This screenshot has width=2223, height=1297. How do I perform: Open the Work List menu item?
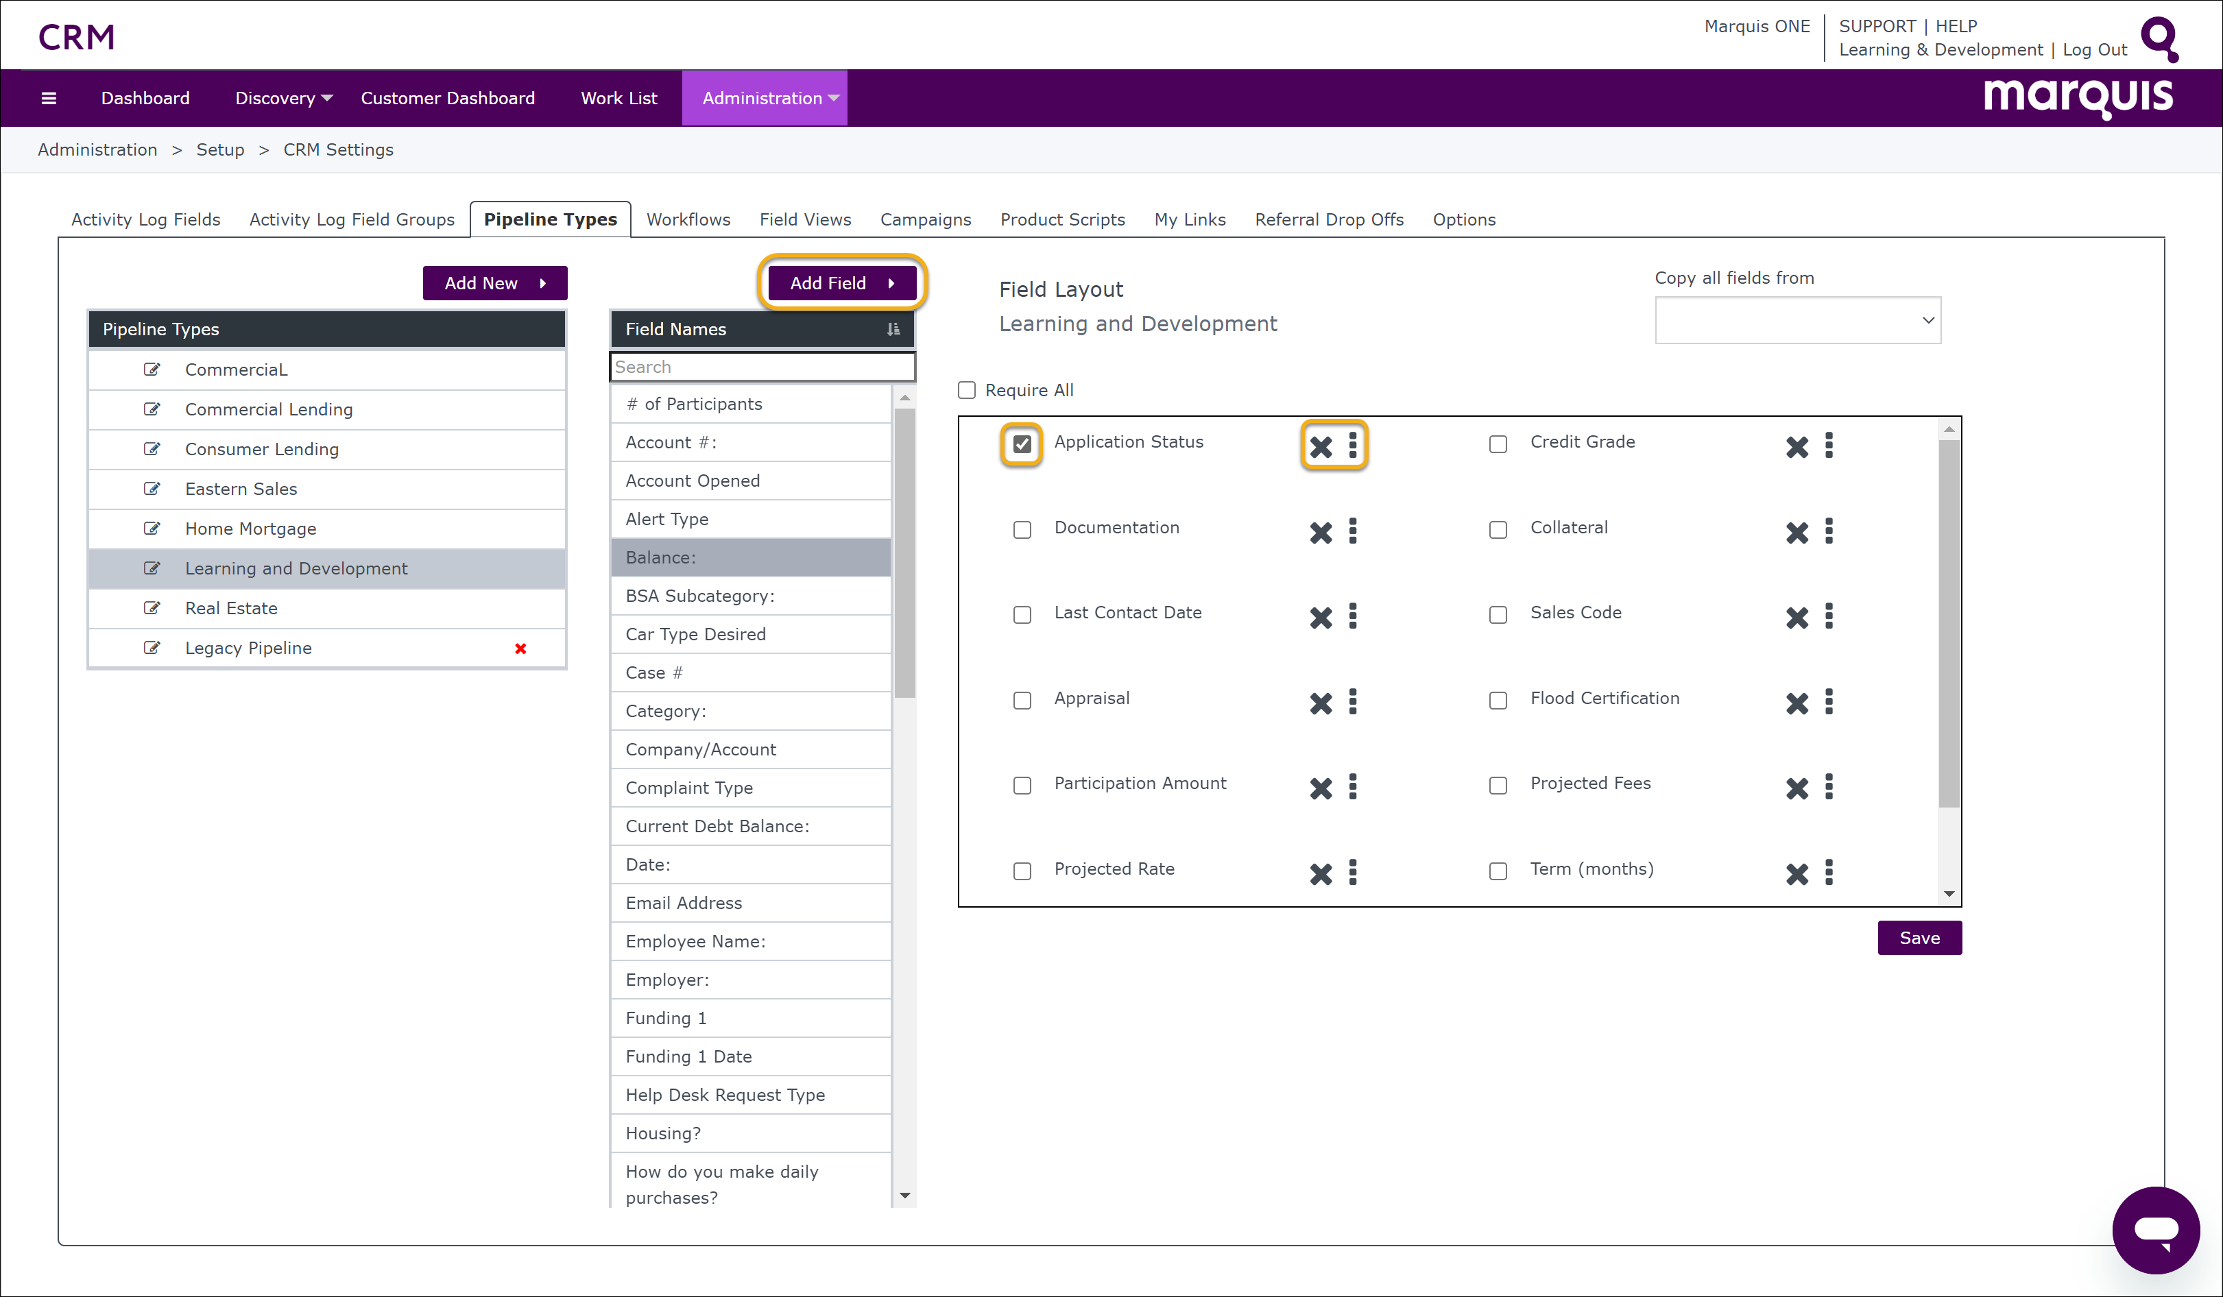(x=618, y=98)
